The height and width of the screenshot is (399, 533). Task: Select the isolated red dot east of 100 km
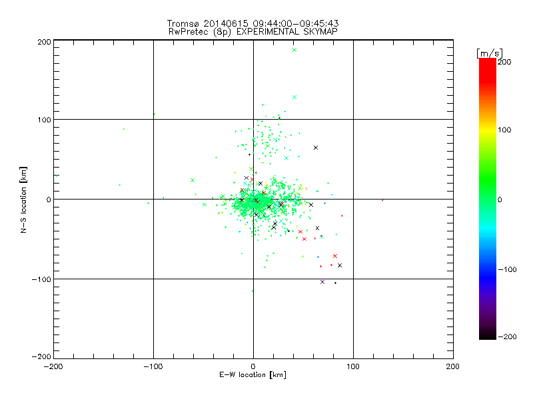pos(382,200)
